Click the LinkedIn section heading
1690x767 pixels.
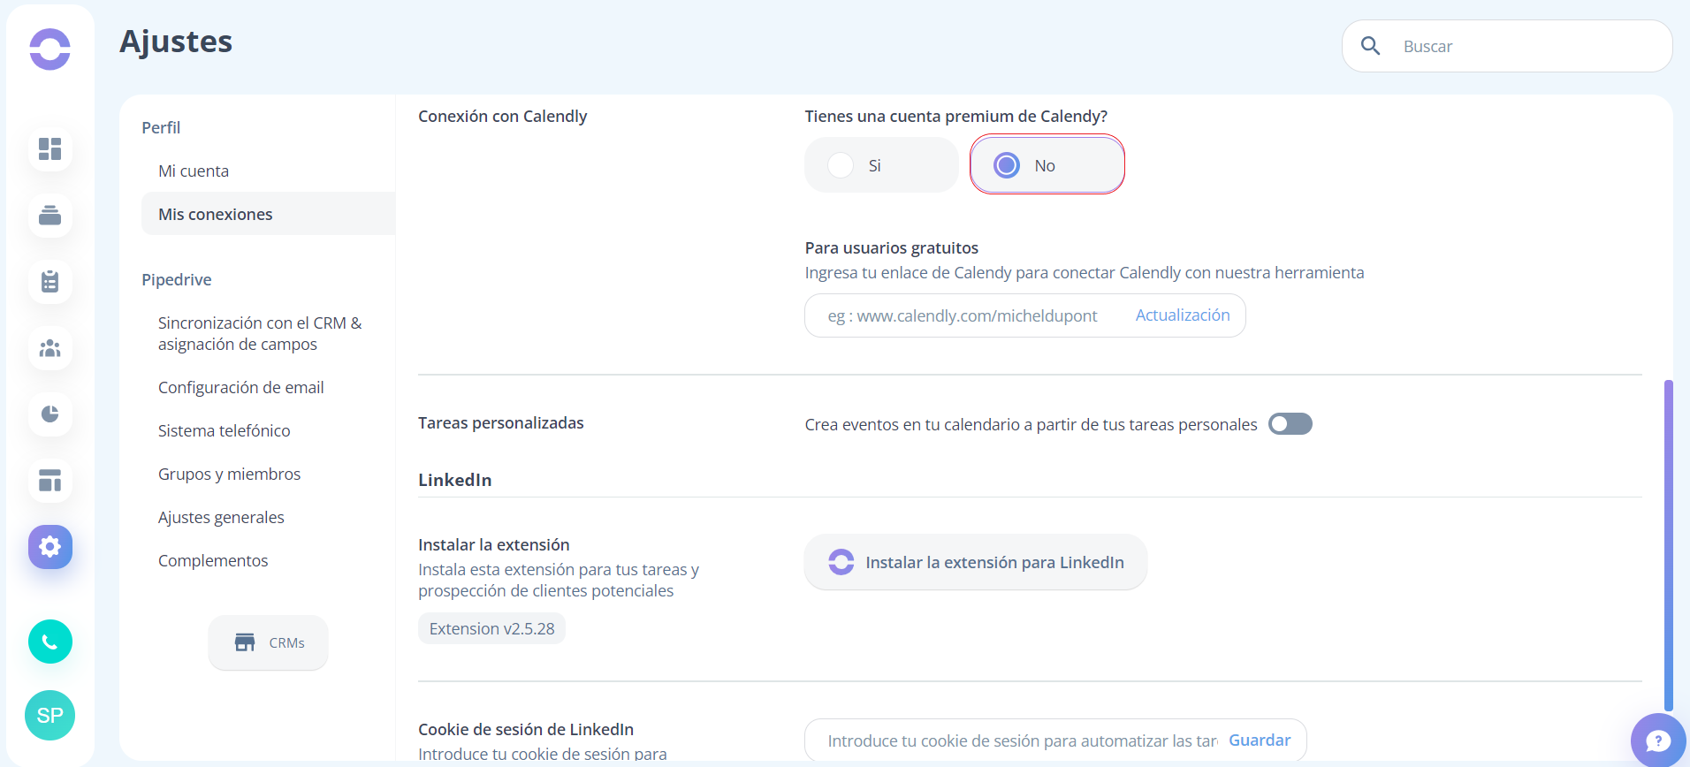tap(455, 480)
